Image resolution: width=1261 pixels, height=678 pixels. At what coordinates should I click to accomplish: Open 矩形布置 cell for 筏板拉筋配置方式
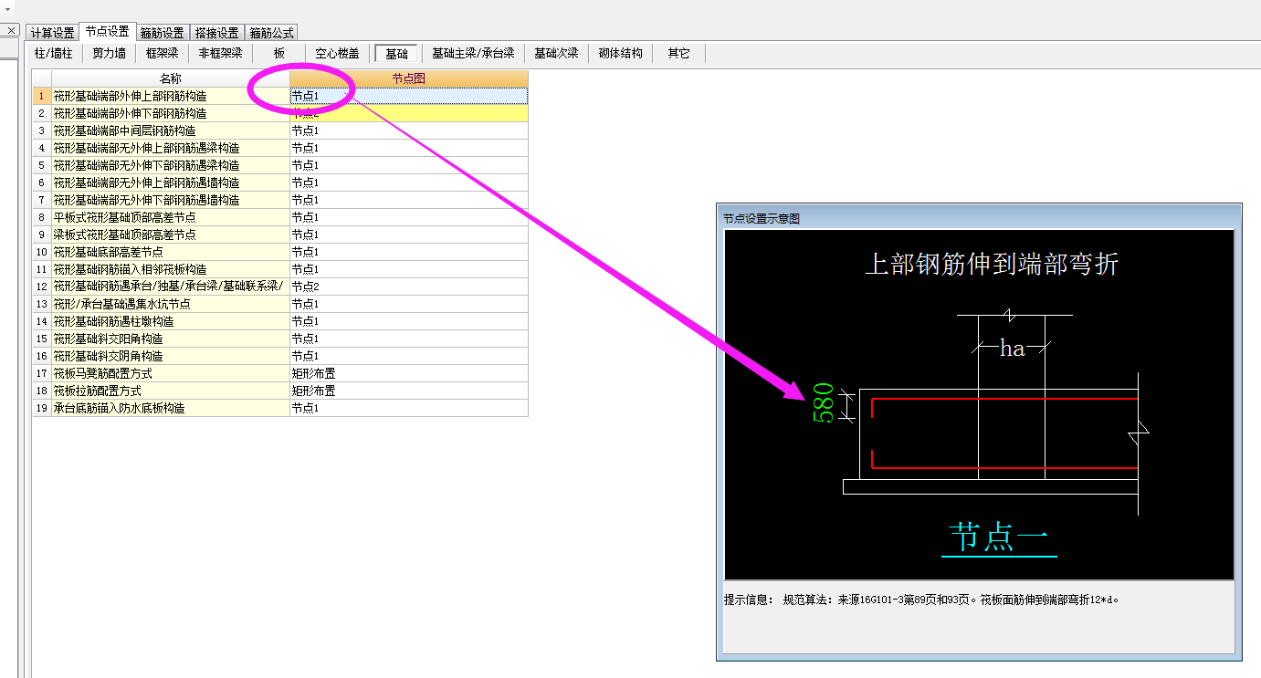click(409, 391)
